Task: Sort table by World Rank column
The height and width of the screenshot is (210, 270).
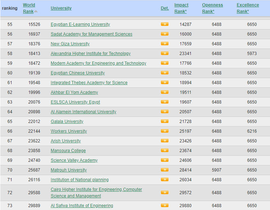Action: tap(29, 8)
